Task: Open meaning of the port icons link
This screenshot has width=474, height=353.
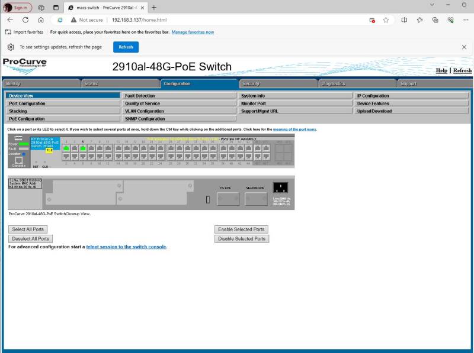Action: tap(294, 129)
